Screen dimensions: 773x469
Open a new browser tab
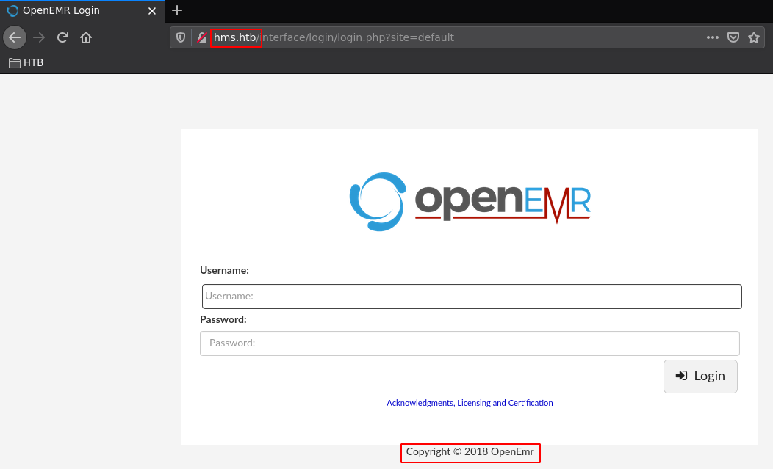click(x=176, y=10)
